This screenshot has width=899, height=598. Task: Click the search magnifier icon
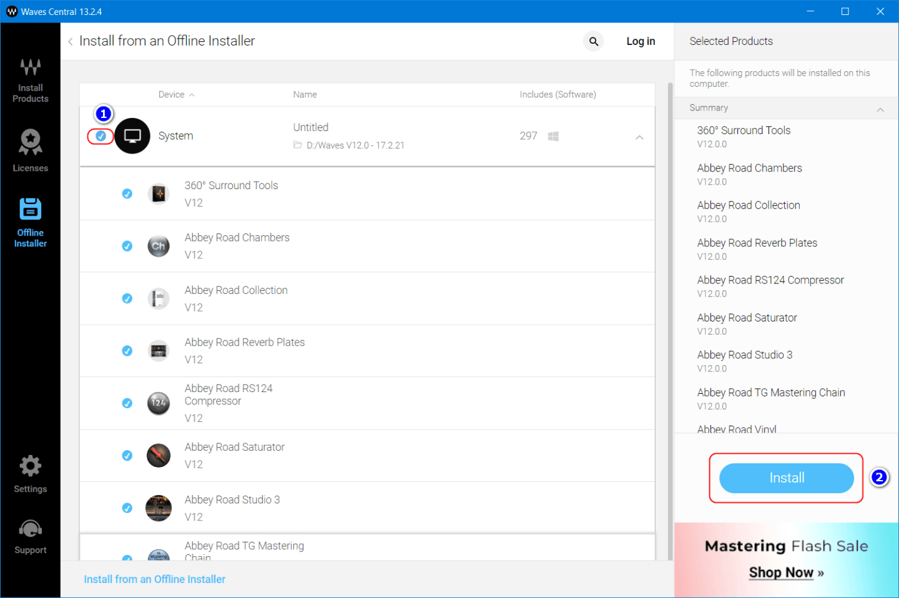click(x=594, y=41)
